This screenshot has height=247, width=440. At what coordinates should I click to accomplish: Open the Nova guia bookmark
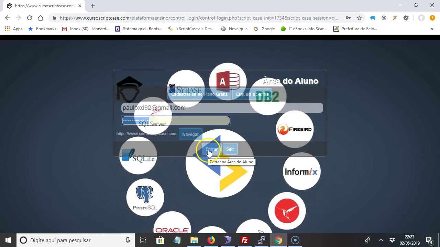234,29
